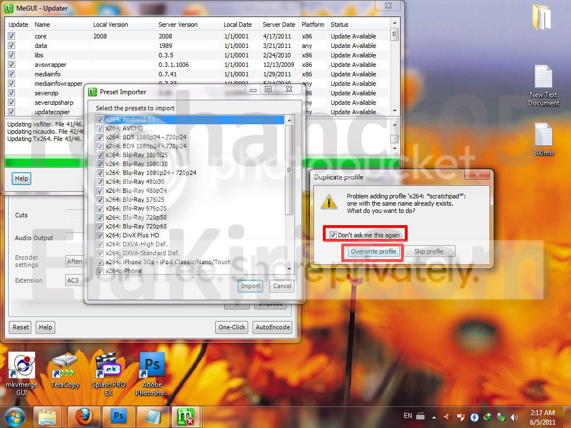Click the One-Click button
The width and height of the screenshot is (571, 428).
231,327
